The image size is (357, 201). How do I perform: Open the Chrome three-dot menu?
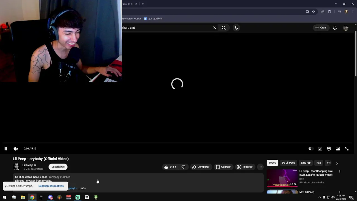coord(353,12)
